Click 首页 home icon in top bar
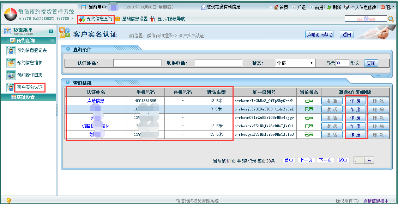 [281, 7]
